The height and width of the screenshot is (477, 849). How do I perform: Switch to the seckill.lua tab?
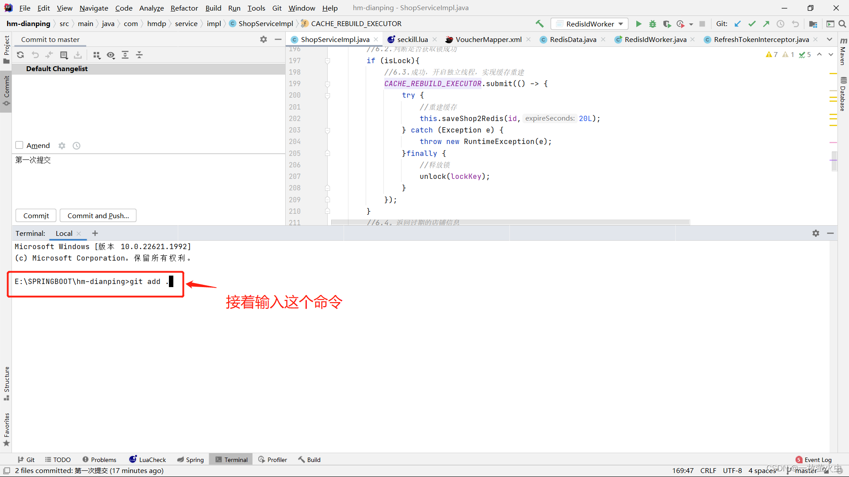pos(412,39)
